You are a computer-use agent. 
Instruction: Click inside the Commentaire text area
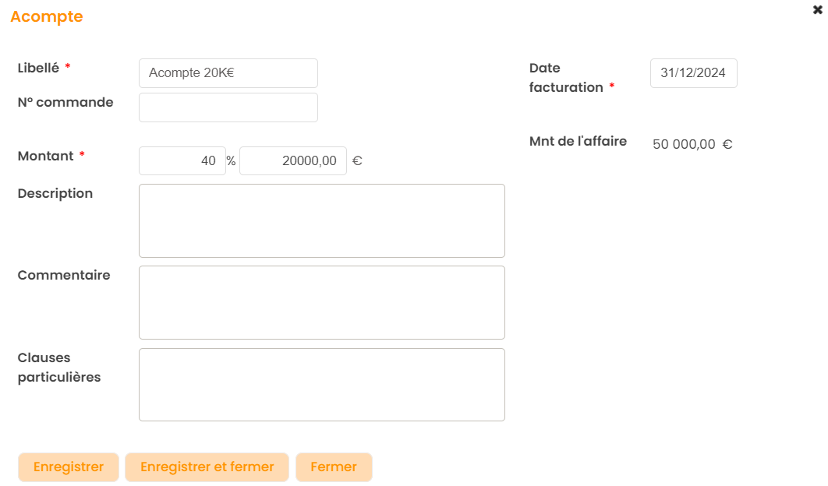pyautogui.click(x=321, y=302)
